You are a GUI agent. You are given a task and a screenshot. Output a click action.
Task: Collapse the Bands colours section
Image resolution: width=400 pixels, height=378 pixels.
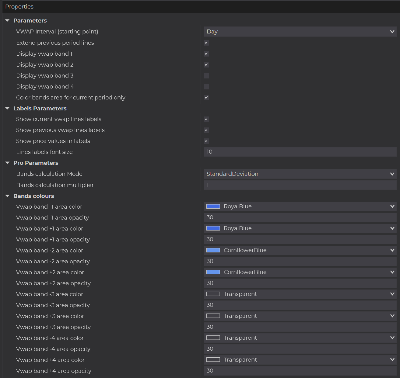pyautogui.click(x=8, y=196)
